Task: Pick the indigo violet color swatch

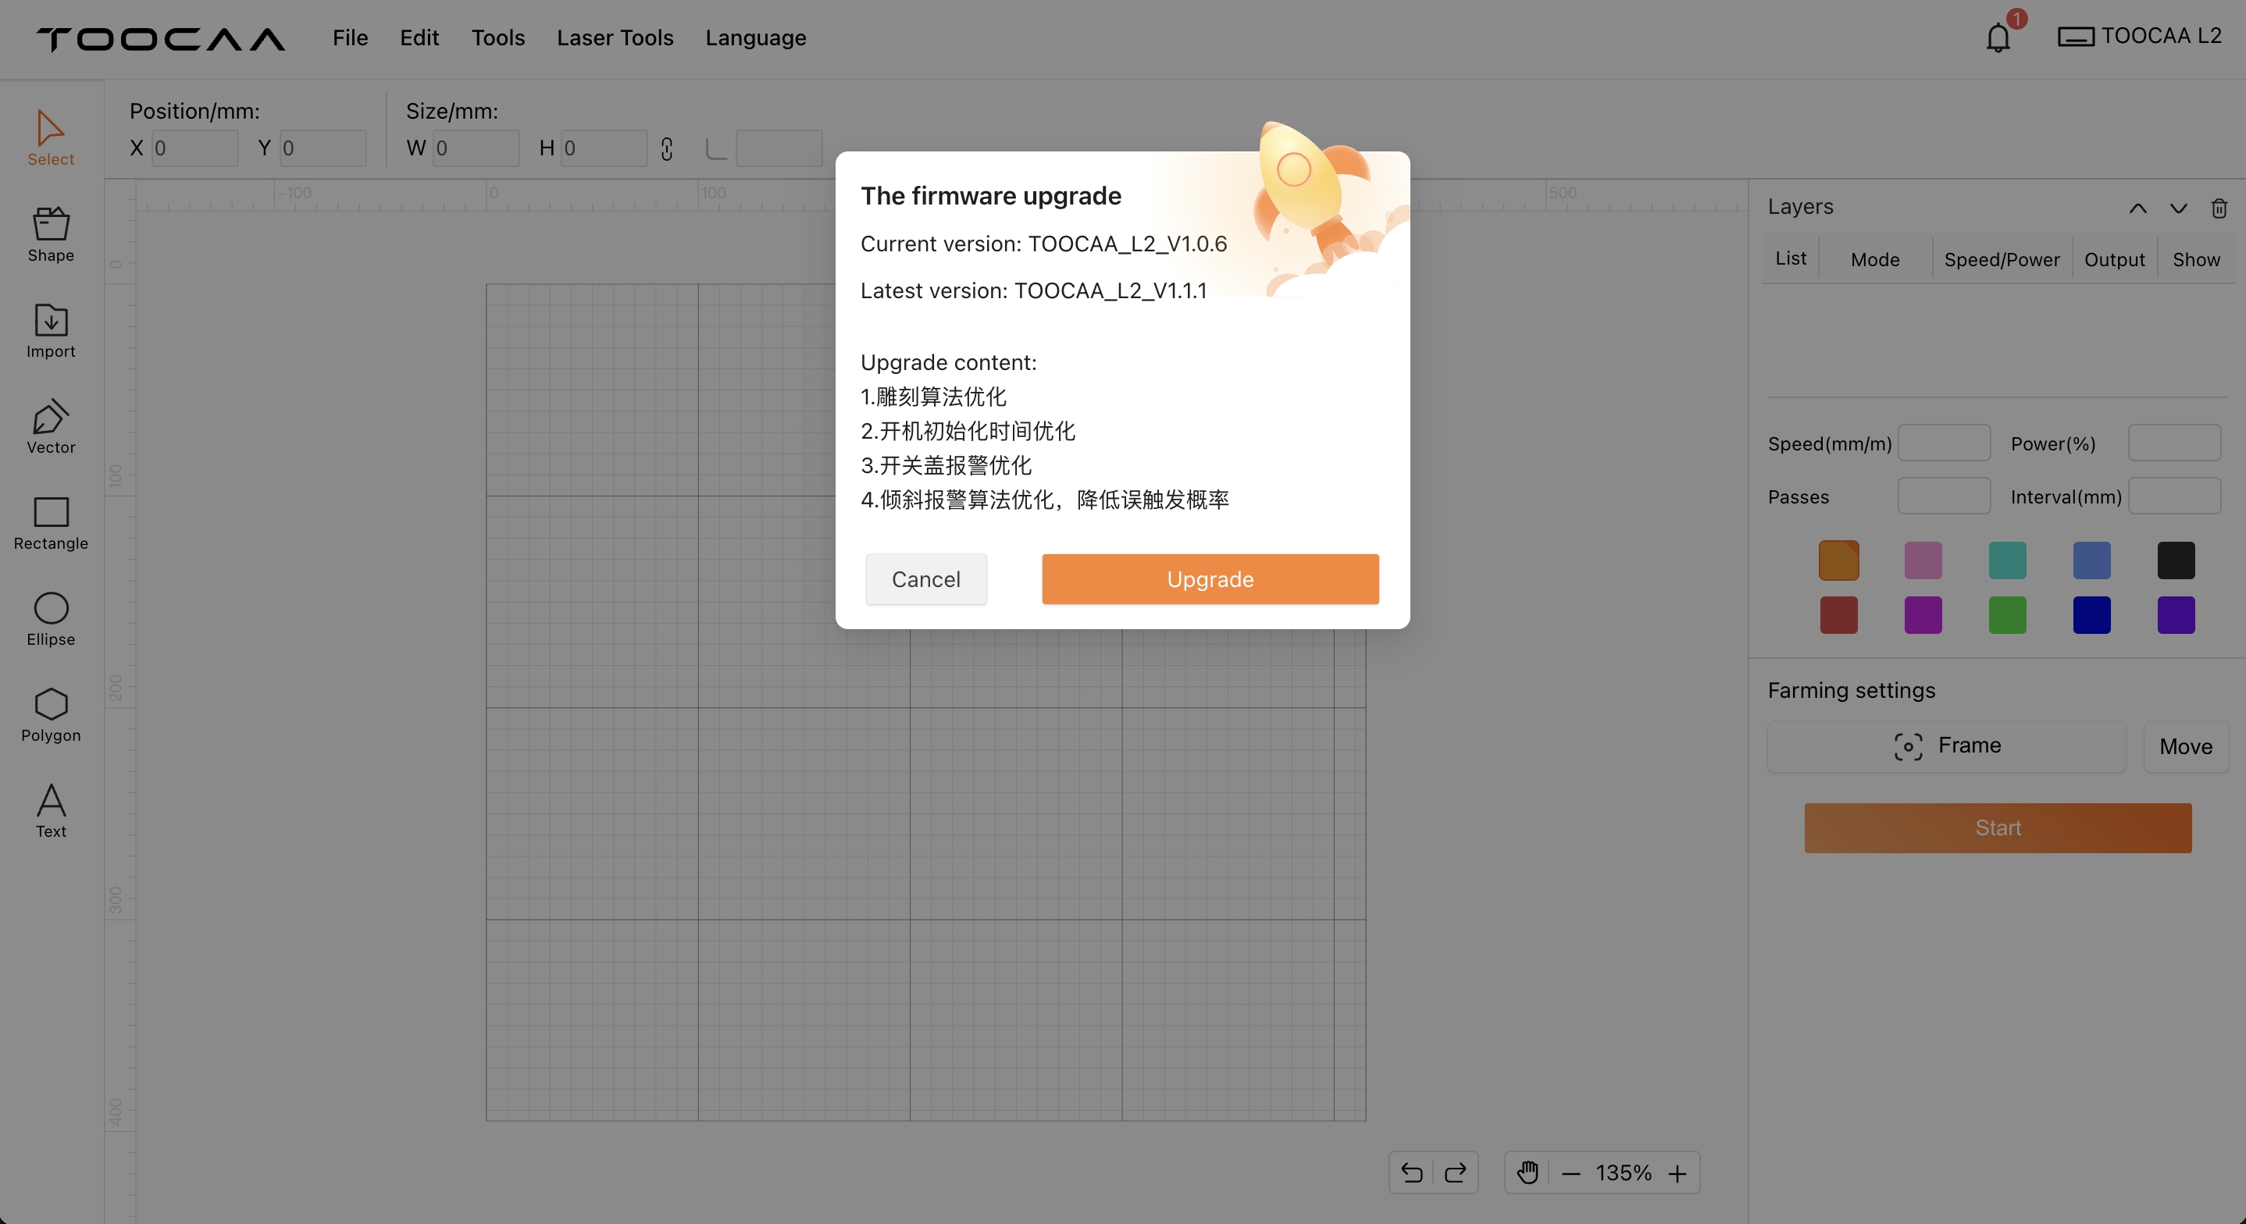Action: (2176, 615)
